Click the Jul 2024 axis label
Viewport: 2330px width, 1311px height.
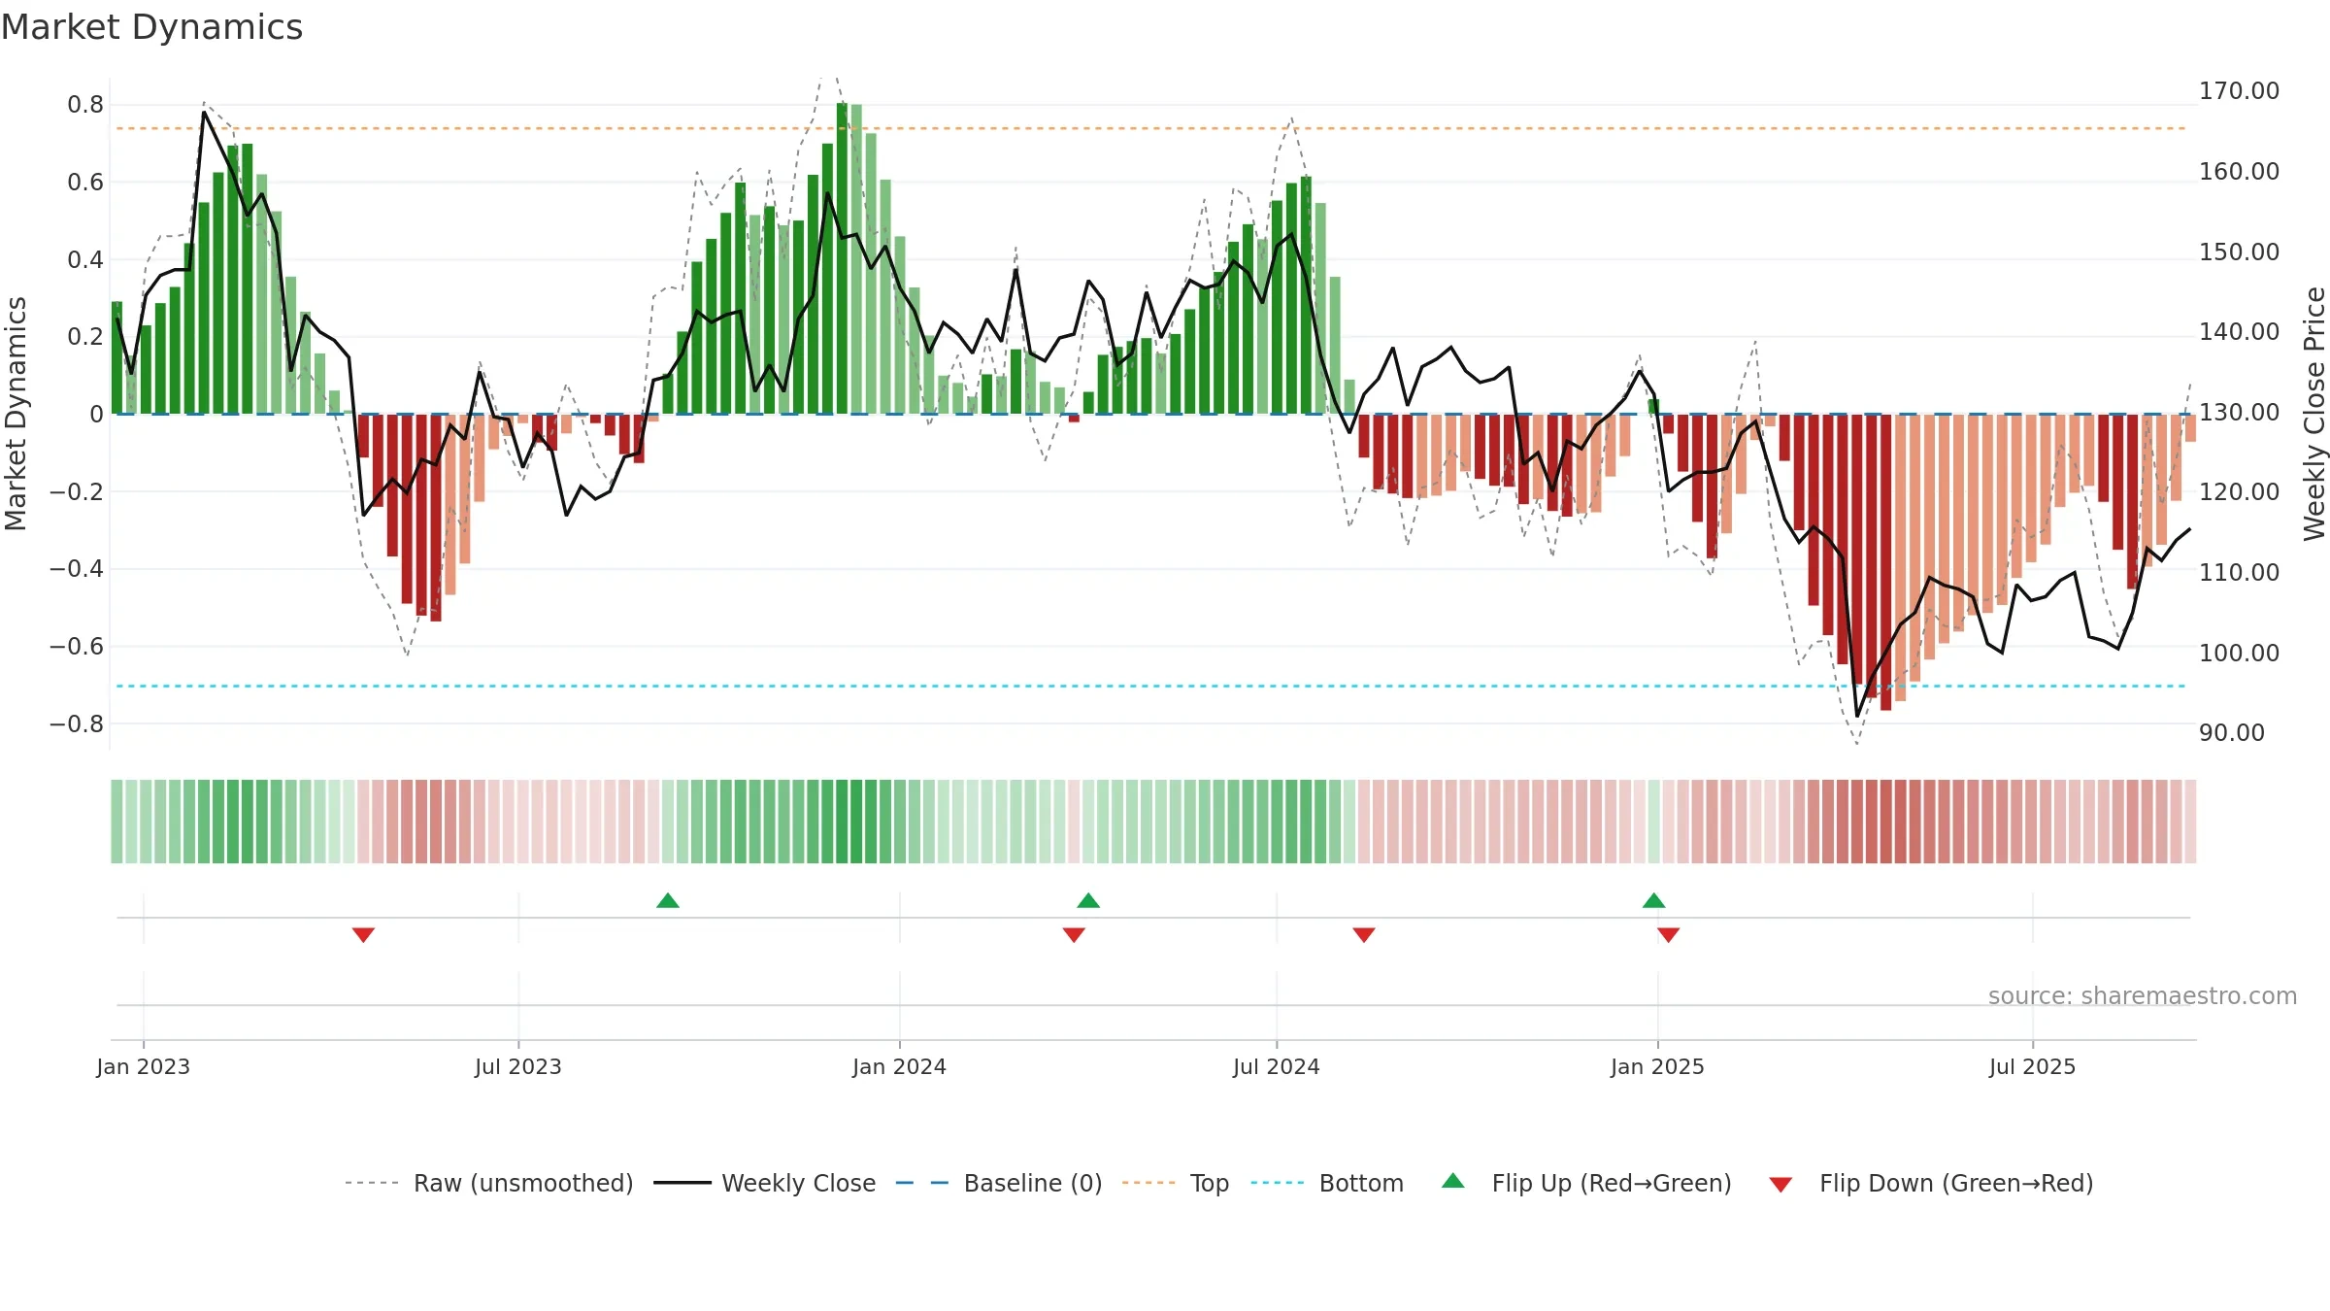[x=1277, y=1066]
